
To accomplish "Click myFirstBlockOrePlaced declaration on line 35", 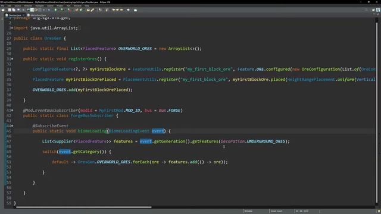I will pyautogui.click(x=91, y=79).
